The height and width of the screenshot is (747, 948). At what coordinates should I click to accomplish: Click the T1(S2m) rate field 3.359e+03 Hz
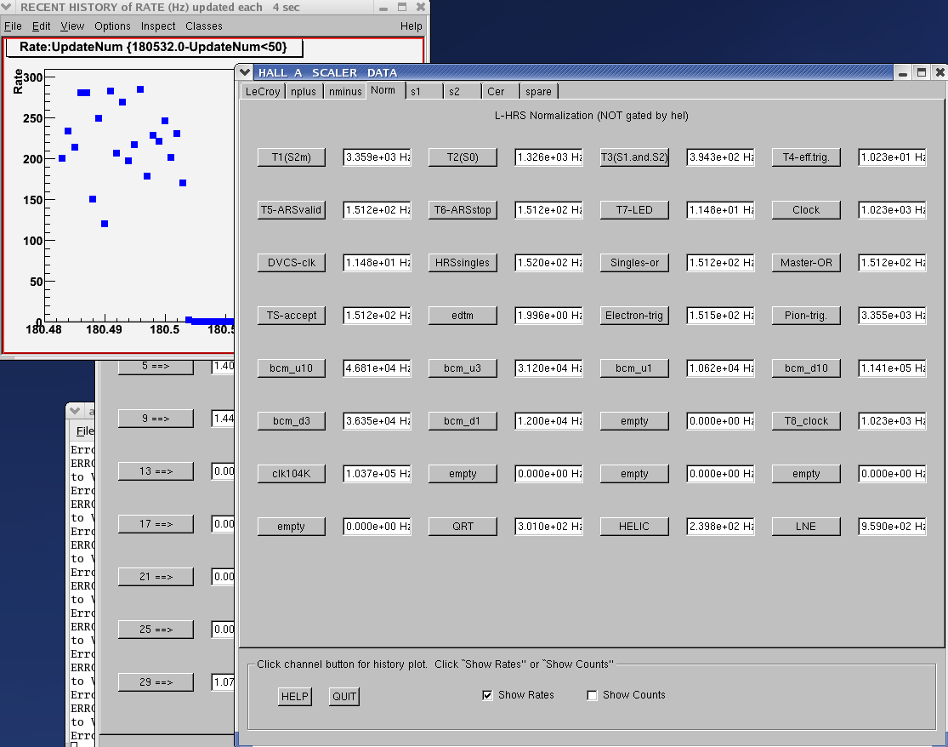(x=377, y=157)
